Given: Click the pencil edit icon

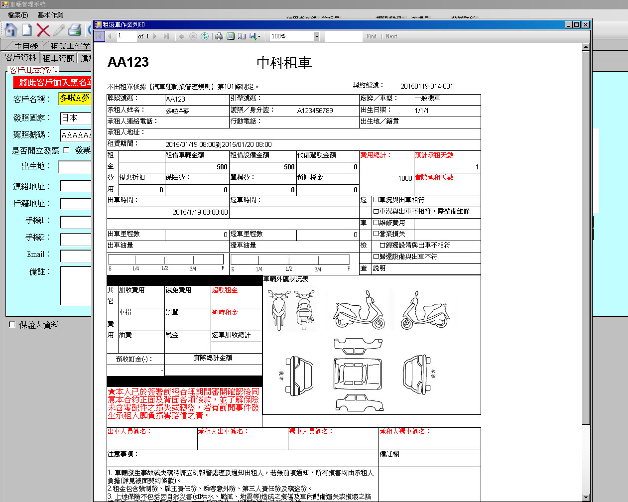Looking at the screenshot, I should click(59, 30).
